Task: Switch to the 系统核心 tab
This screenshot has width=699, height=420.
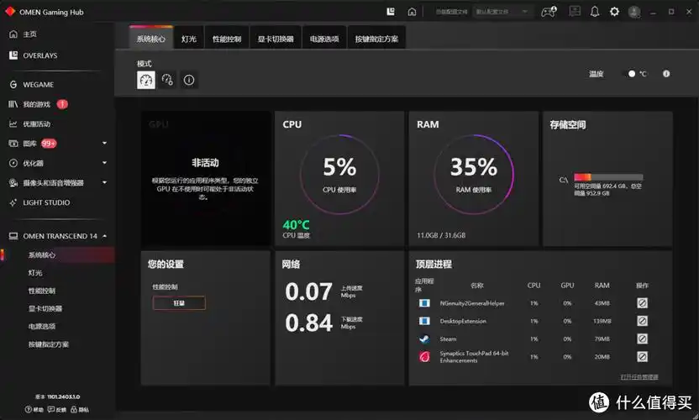Action: tap(150, 39)
